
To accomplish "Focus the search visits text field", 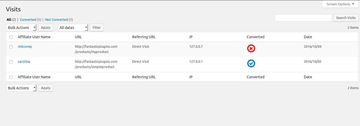I will pyautogui.click(x=303, y=18).
